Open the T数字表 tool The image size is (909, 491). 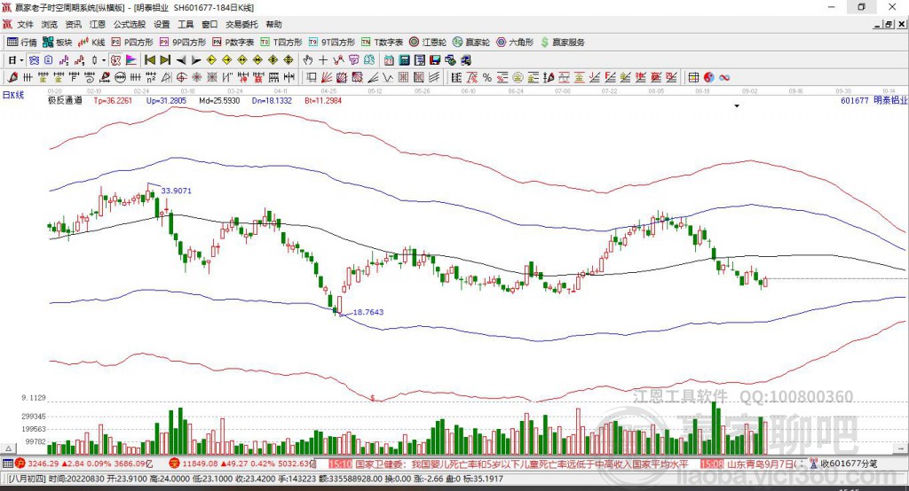(382, 43)
